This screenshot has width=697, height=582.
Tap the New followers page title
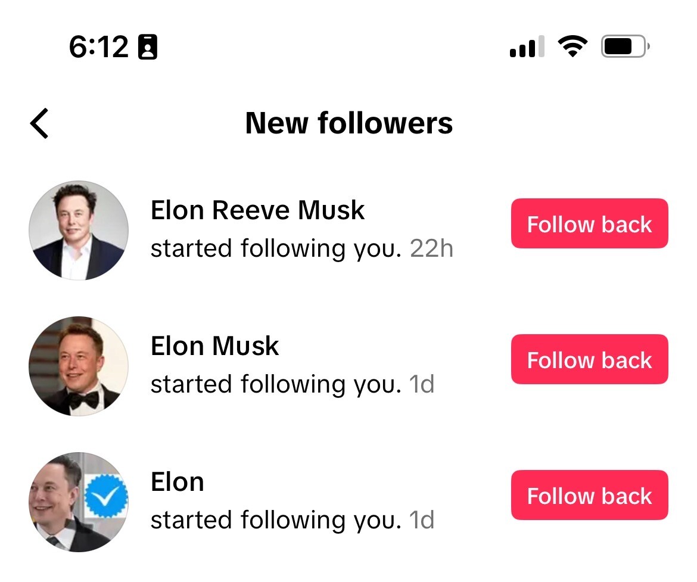349,123
